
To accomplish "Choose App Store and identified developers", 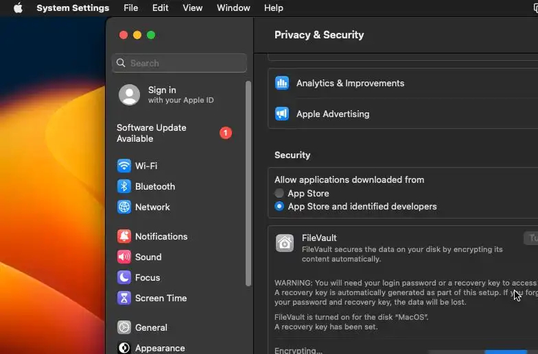I will [279, 206].
